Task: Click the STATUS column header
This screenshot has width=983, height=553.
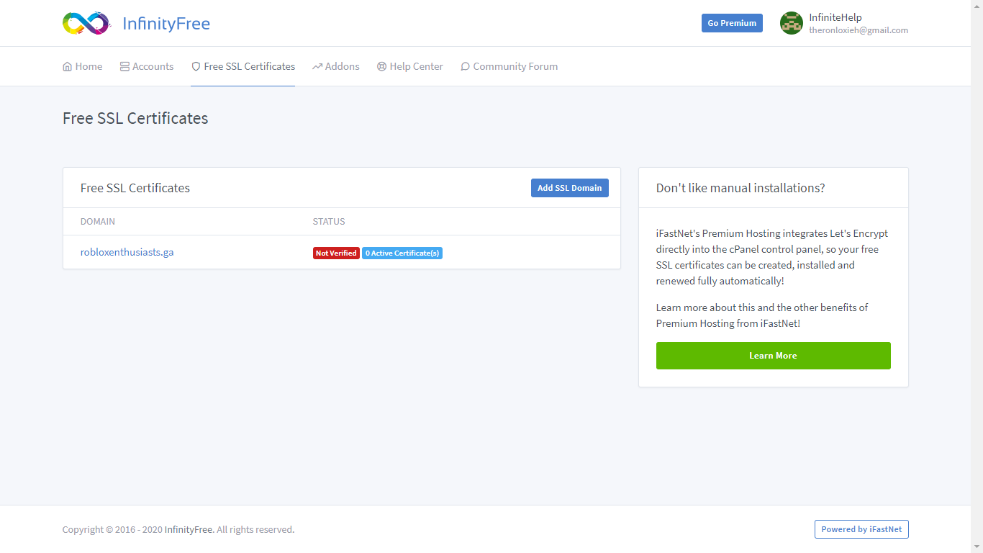Action: coord(329,221)
